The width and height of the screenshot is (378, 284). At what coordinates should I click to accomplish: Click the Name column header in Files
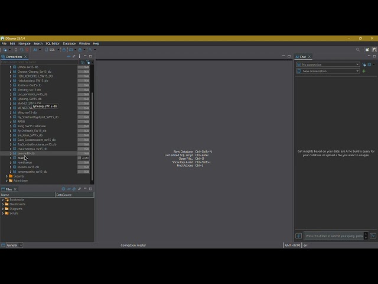click(28, 195)
